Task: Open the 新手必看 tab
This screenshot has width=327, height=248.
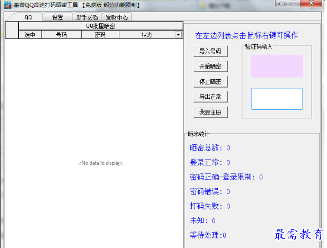Action: click(x=87, y=17)
